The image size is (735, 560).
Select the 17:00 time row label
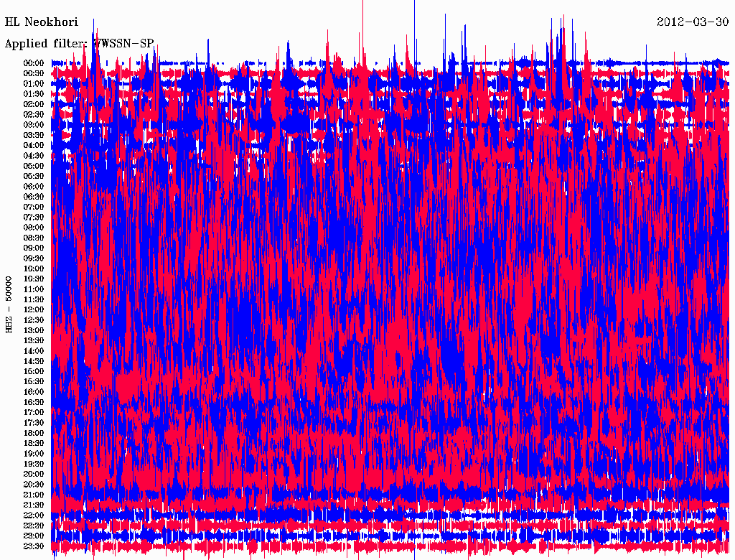[34, 413]
